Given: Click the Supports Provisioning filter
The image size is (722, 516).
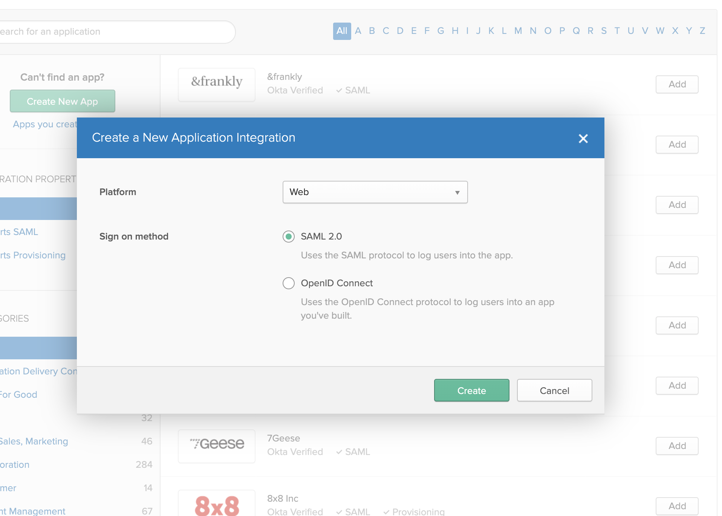Looking at the screenshot, I should click(x=32, y=255).
